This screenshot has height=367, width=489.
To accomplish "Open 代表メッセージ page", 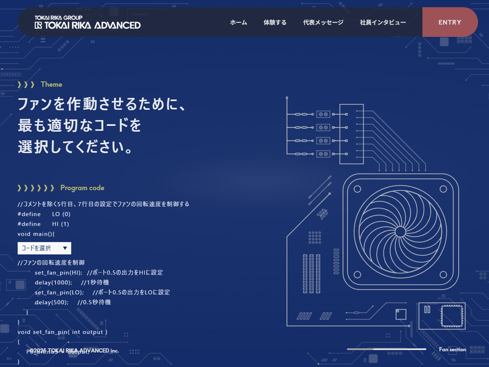I will click(x=323, y=22).
